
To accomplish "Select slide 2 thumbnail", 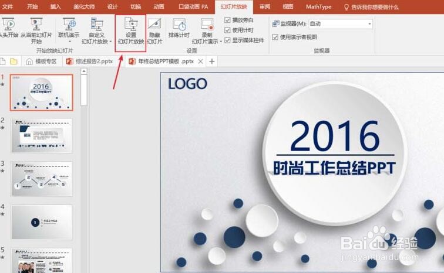I will click(42, 135).
